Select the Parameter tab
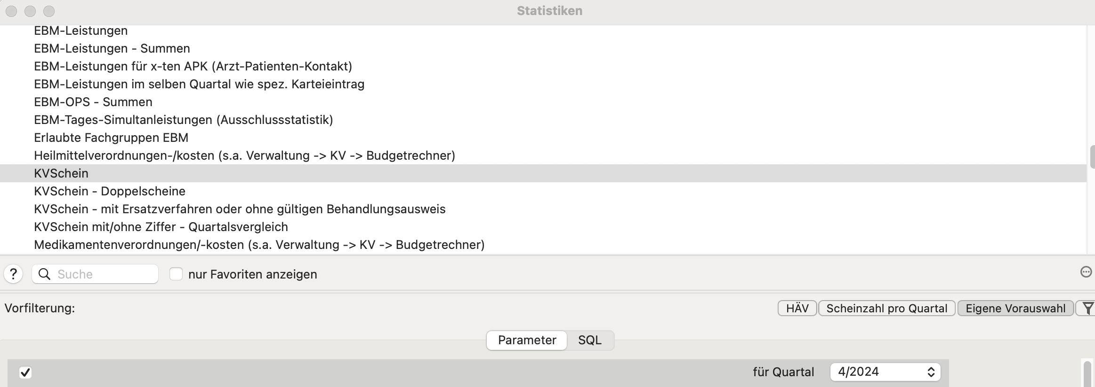The image size is (1095, 387). tap(527, 340)
